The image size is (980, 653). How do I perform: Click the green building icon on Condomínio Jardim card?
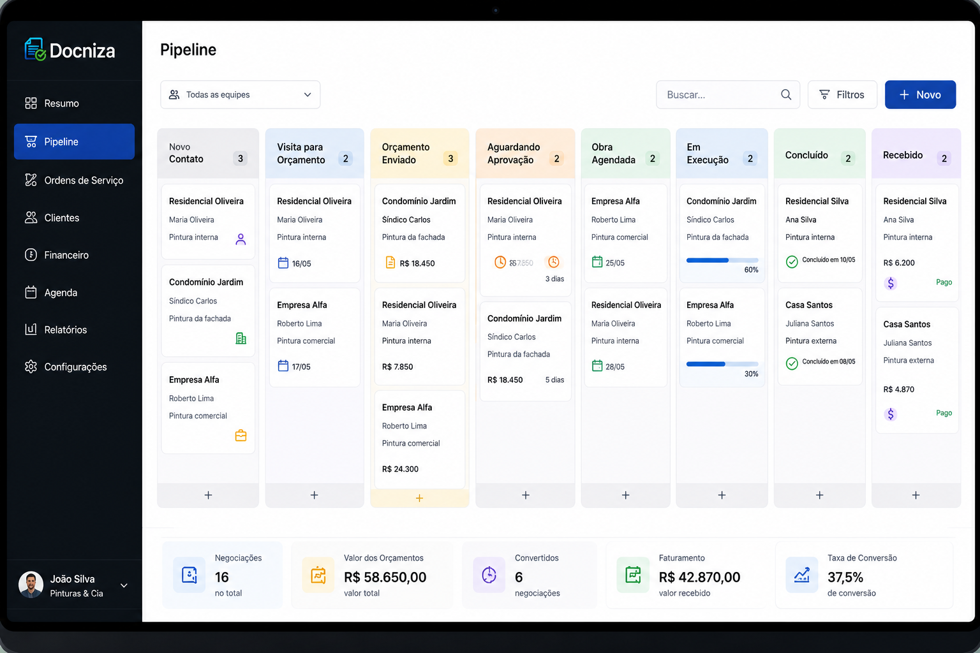pyautogui.click(x=241, y=339)
